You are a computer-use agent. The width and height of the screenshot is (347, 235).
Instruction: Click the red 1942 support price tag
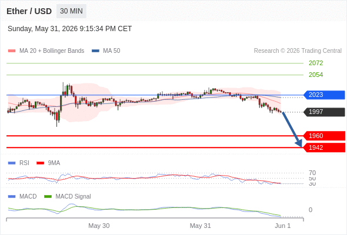pos(324,147)
